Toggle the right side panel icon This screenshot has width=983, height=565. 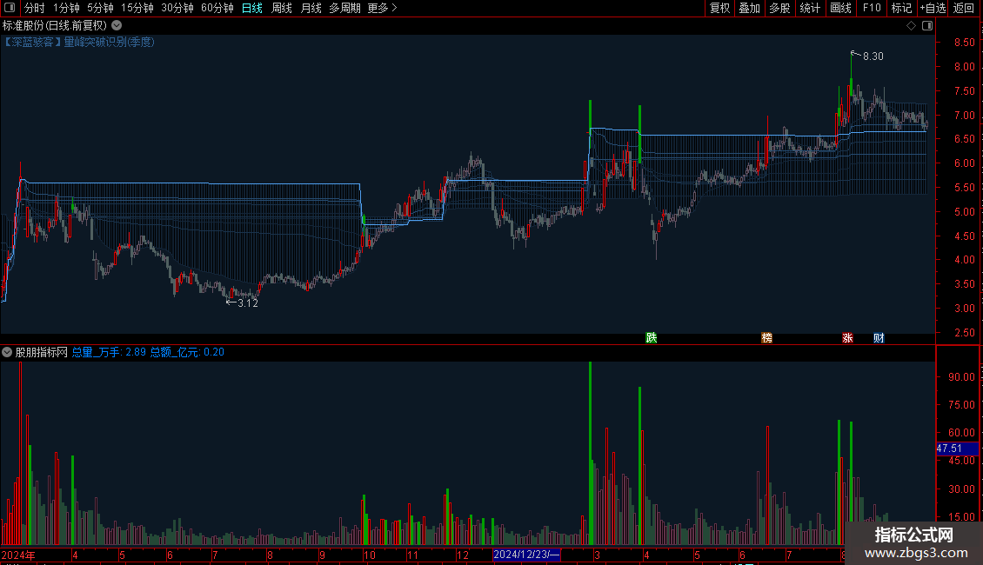[x=927, y=26]
